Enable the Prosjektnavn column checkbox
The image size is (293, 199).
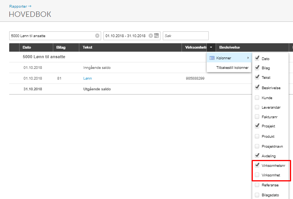click(257, 146)
